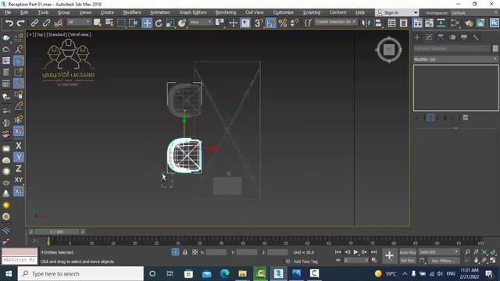The height and width of the screenshot is (281, 500).
Task: Click Use Pivot Point Center icon
Action: [x=220, y=23]
